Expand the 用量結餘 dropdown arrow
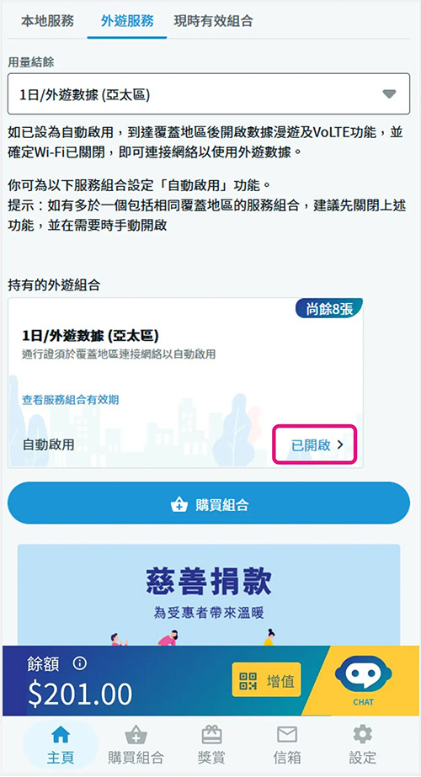Image resolution: width=421 pixels, height=777 pixels. 389,94
